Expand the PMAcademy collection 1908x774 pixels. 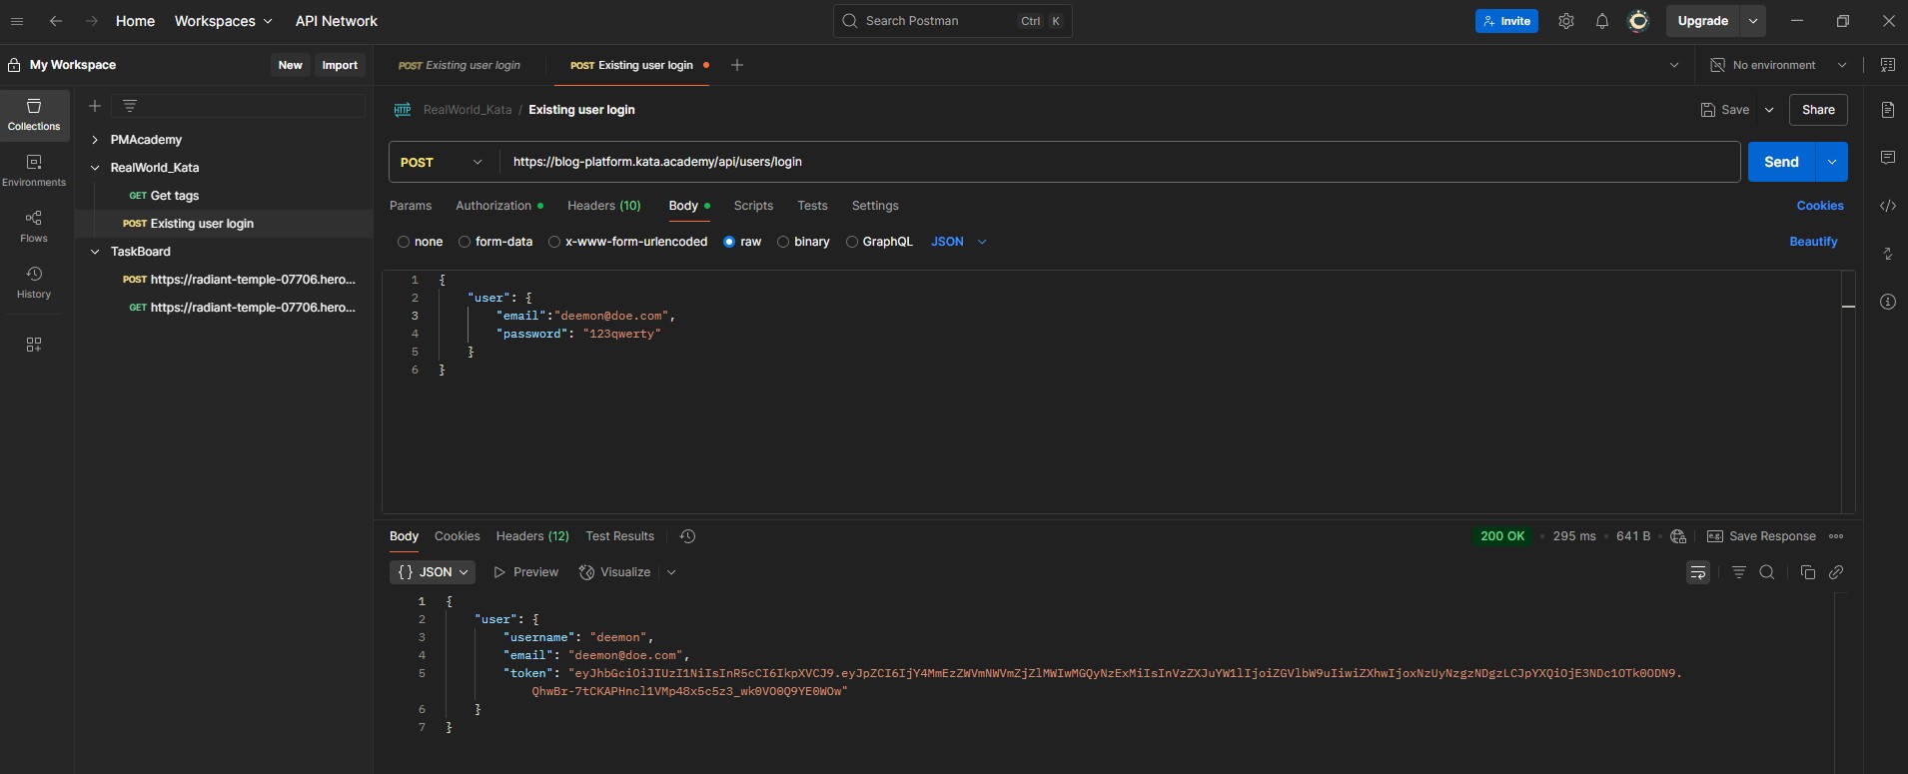coord(95,140)
